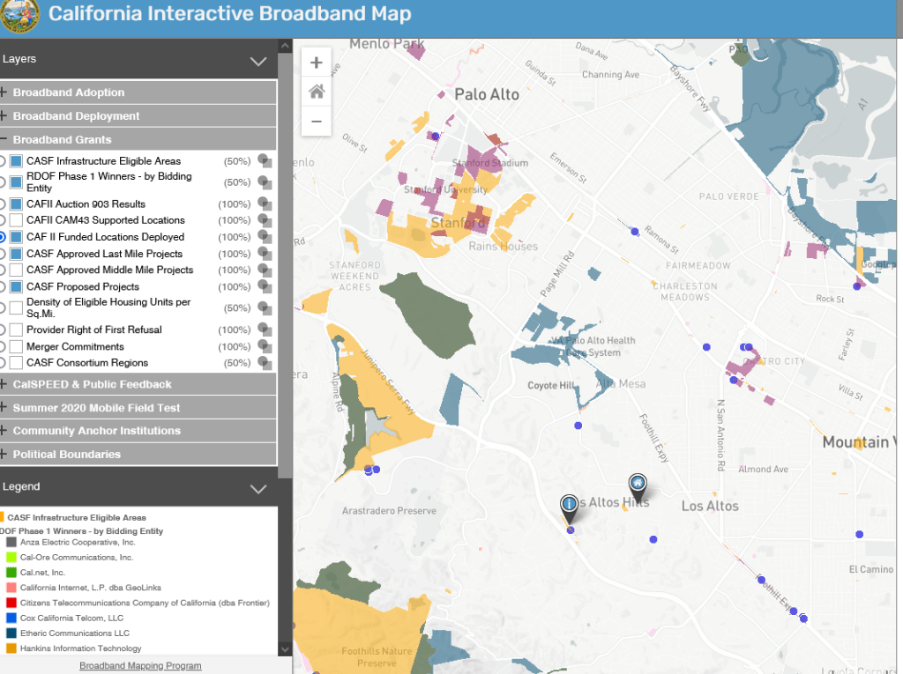This screenshot has width=903, height=674.
Task: Zoom in on the map
Action: [317, 63]
